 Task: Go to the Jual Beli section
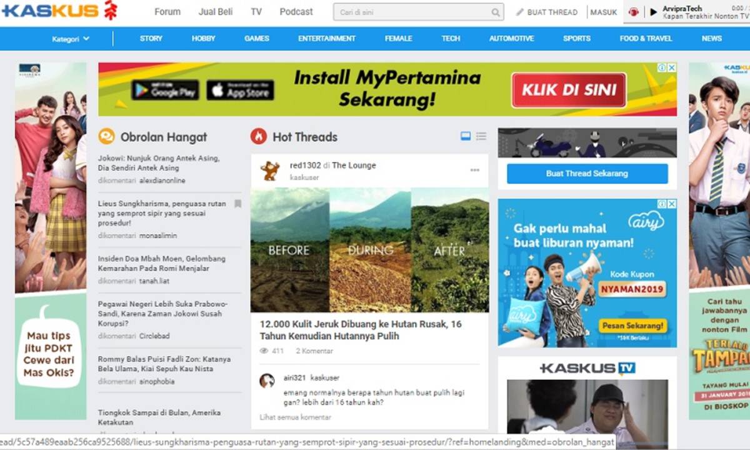tap(216, 12)
